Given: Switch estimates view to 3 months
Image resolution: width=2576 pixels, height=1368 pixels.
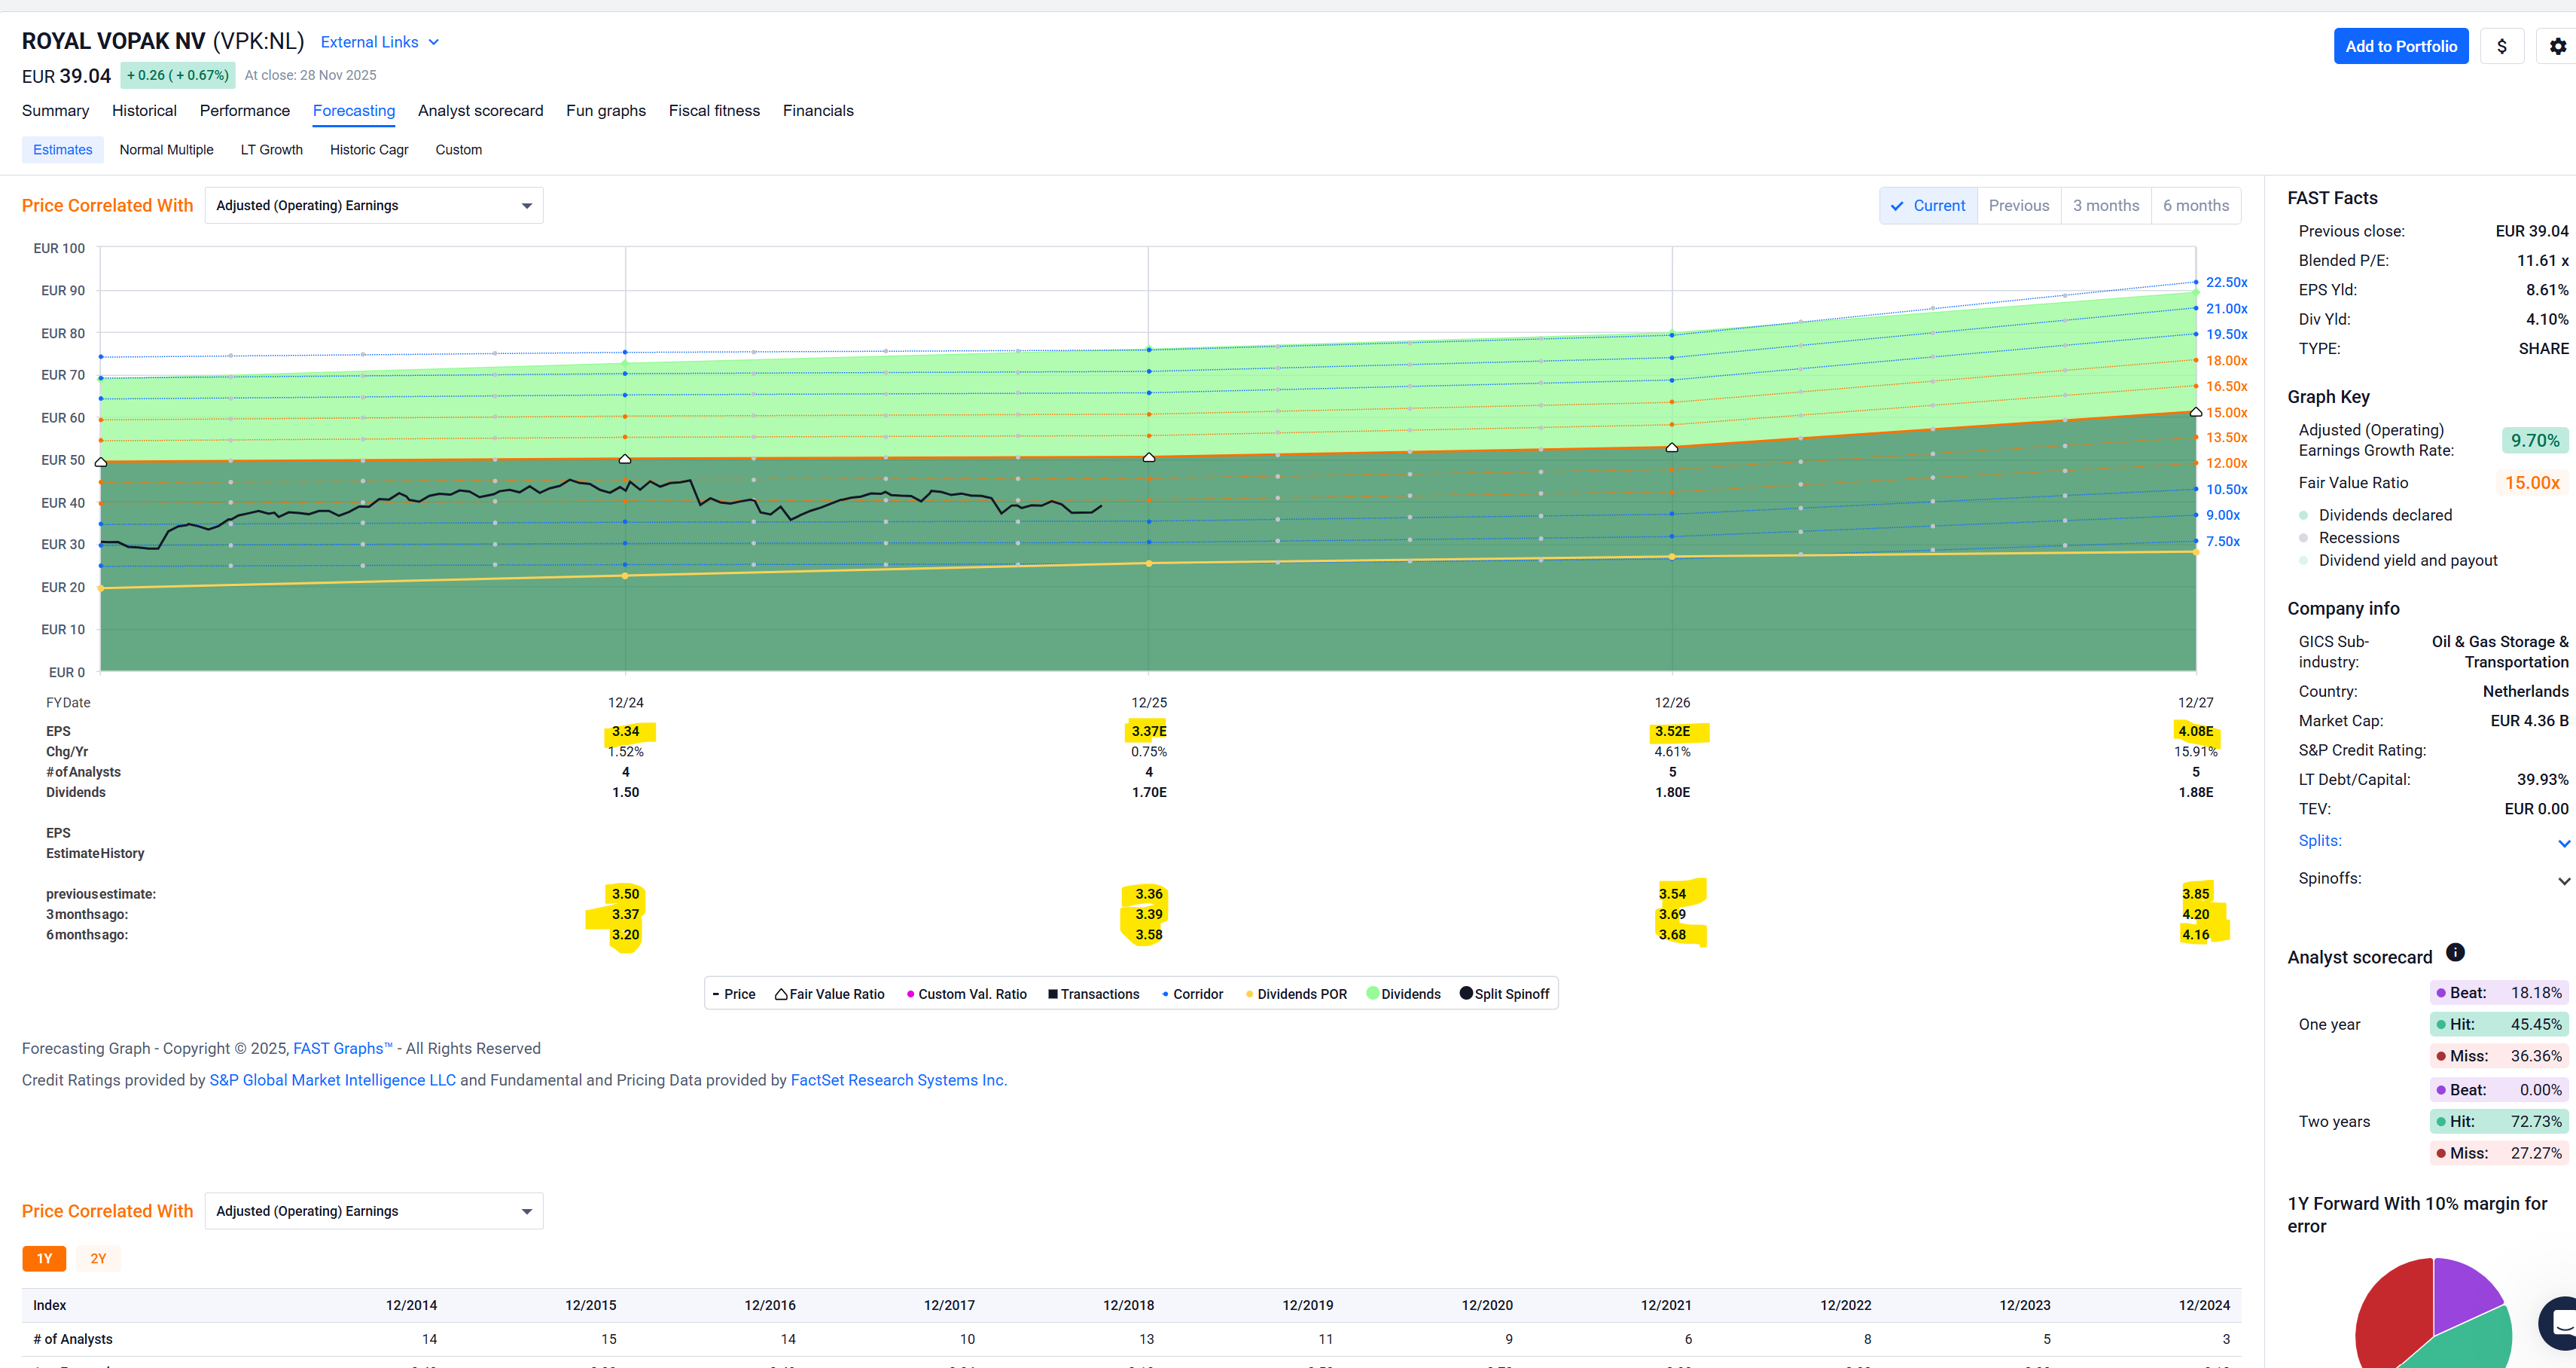Looking at the screenshot, I should click(2105, 205).
